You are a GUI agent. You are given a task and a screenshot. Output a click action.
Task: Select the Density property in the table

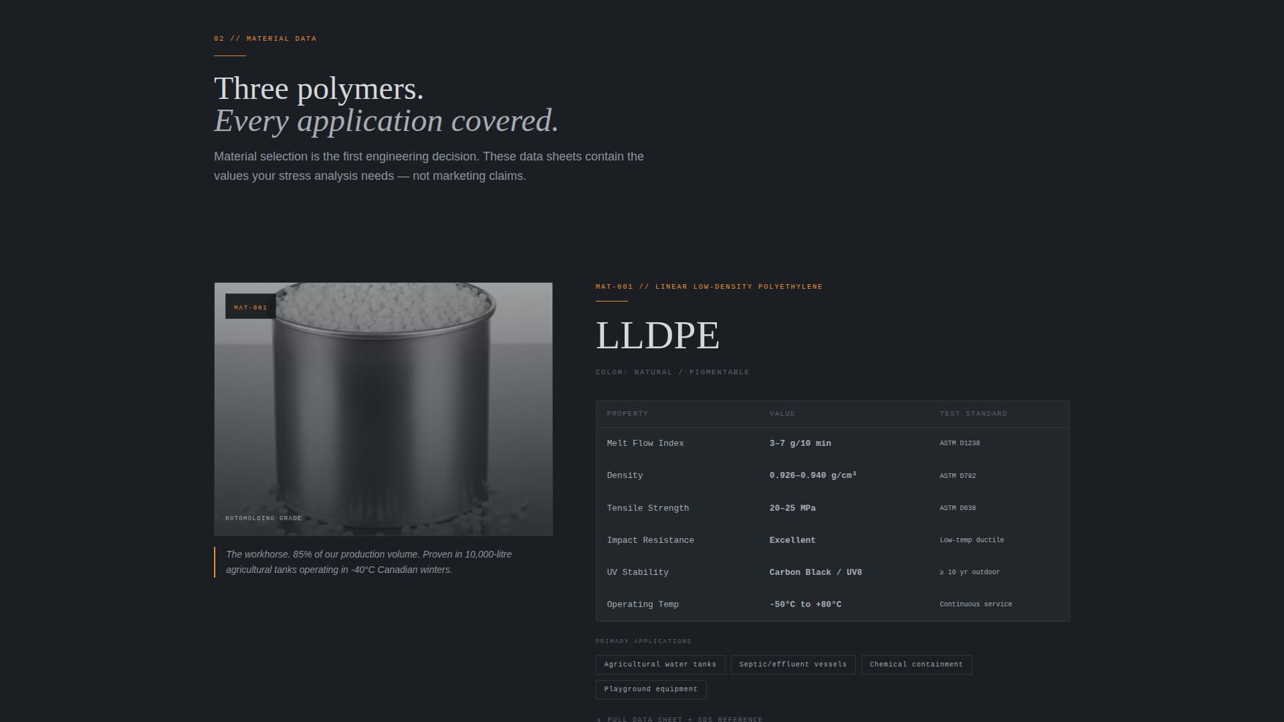[x=624, y=475]
